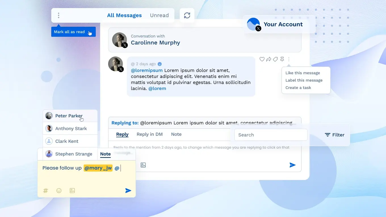Viewport: 386px width, 217px height.
Task: Open the label tag icon on the message
Action: pyautogui.click(x=275, y=59)
